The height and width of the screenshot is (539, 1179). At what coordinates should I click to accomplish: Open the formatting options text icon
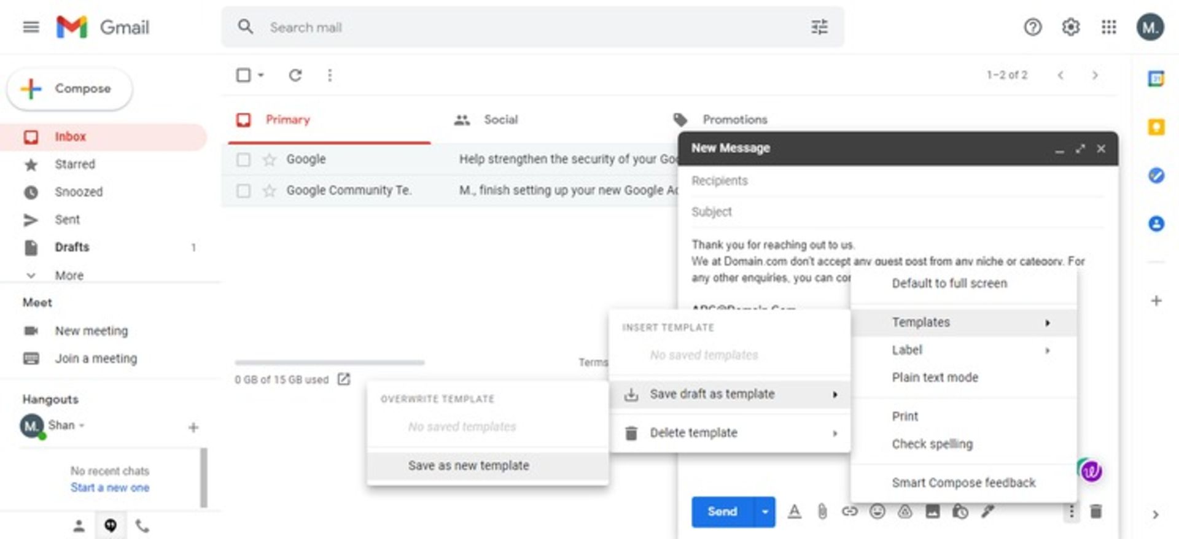(x=794, y=511)
